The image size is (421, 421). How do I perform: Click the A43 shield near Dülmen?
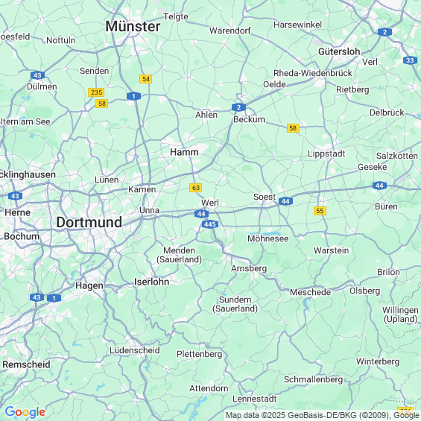click(37, 75)
